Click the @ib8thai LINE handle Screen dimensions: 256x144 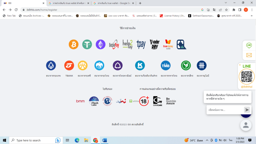(246, 87)
